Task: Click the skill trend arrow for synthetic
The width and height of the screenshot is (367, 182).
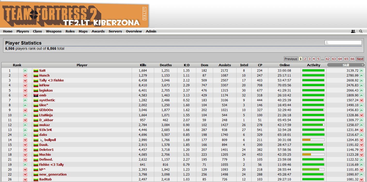Action: [361, 100]
